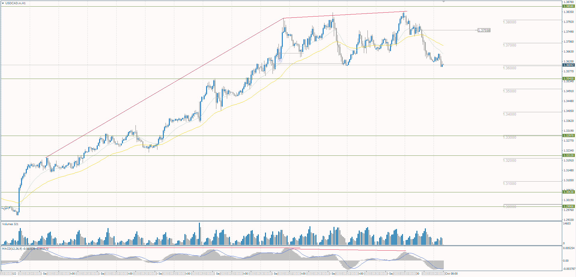
Task: Click the gray 1.32000 round-level text
Action: click(510, 161)
